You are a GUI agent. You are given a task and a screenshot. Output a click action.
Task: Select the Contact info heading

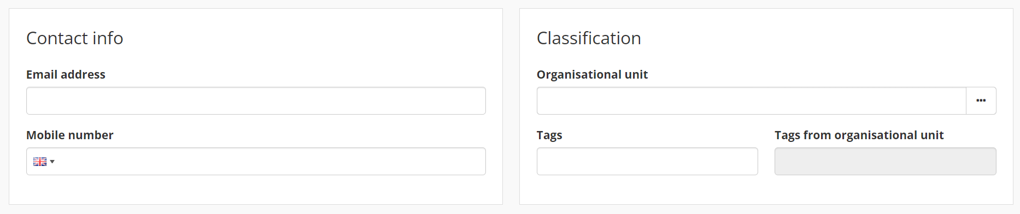point(75,38)
